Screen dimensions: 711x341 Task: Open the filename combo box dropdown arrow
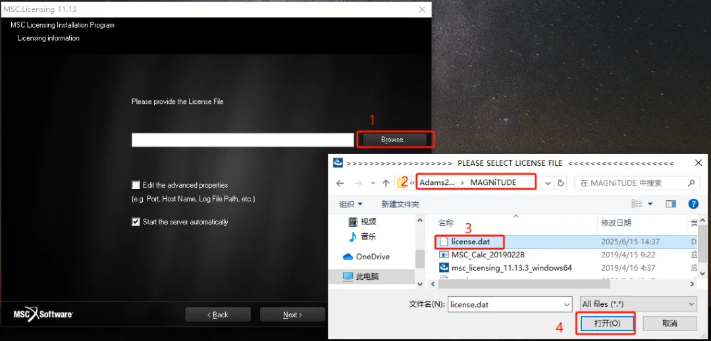(x=567, y=304)
